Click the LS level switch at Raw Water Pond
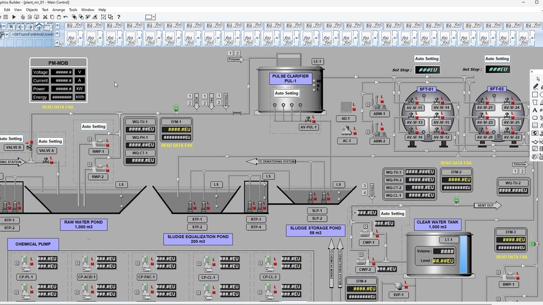The width and height of the screenshot is (543, 305). pos(121,185)
